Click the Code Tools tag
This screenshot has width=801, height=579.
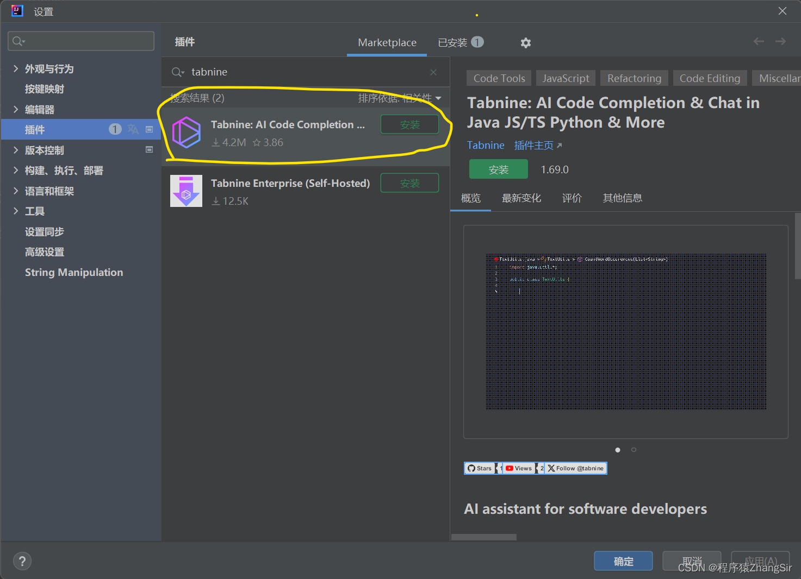(499, 78)
